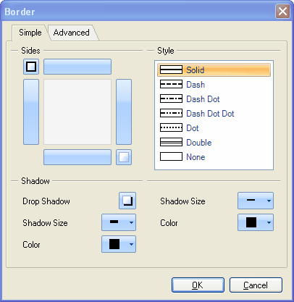This screenshot has width=294, height=302.
Task: Expand the left shadow Color dropdown
Action: [119, 244]
